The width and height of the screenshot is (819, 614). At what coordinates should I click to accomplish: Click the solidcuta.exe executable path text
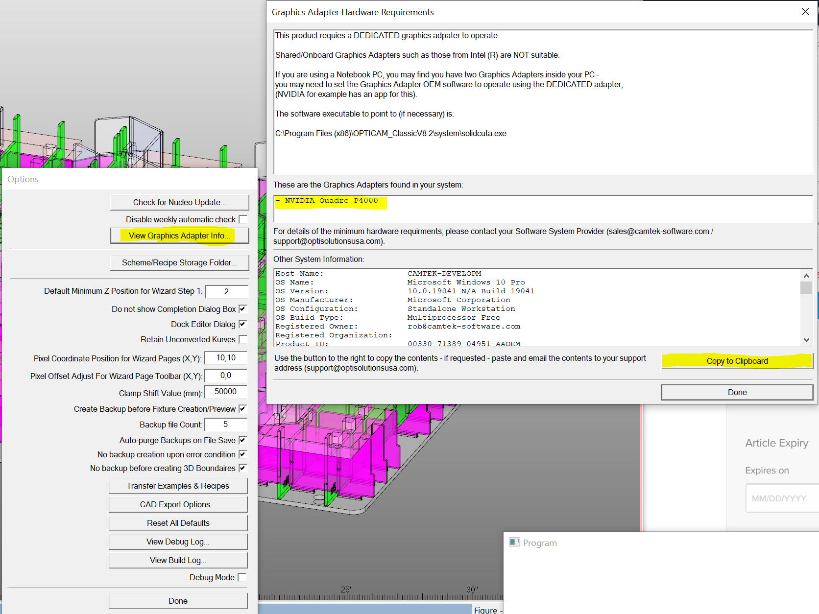(x=391, y=133)
